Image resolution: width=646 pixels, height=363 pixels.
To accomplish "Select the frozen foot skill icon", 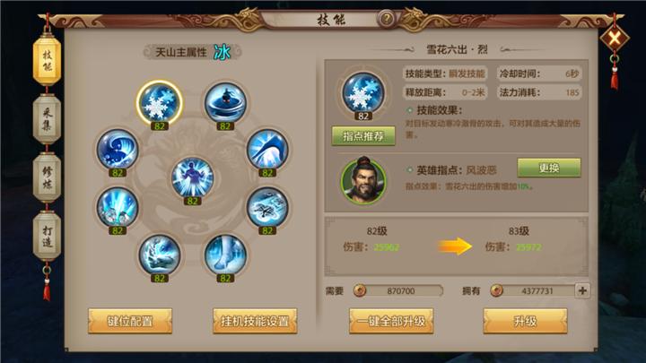I will pyautogui.click(x=225, y=255).
